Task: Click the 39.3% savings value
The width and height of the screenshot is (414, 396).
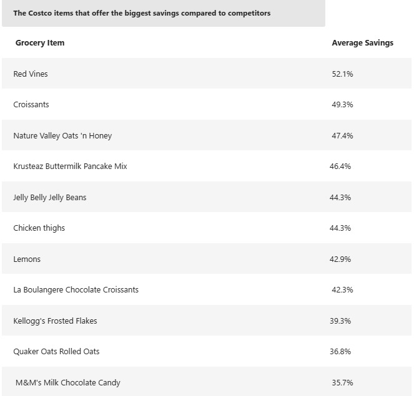Action: (x=340, y=321)
